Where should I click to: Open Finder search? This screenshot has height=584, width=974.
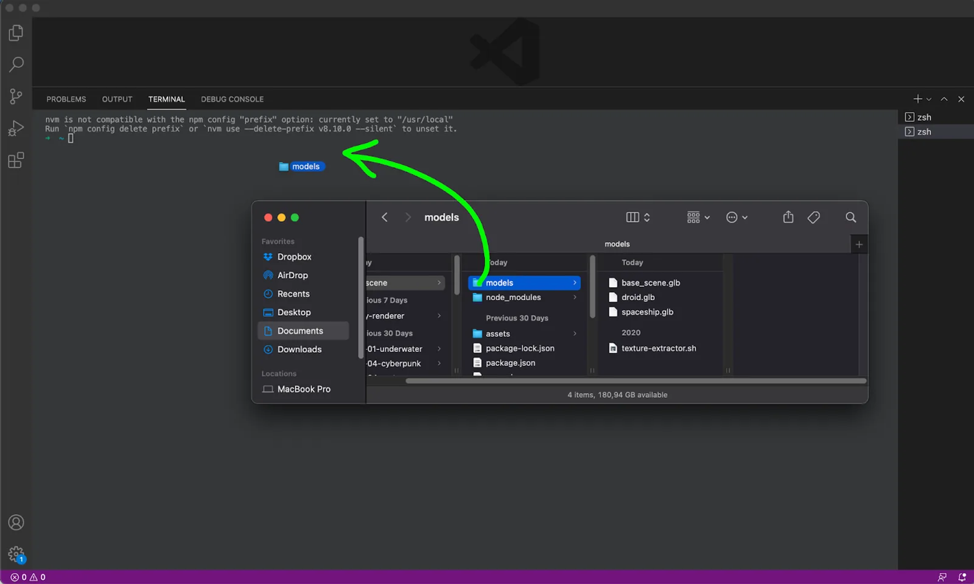pos(851,217)
